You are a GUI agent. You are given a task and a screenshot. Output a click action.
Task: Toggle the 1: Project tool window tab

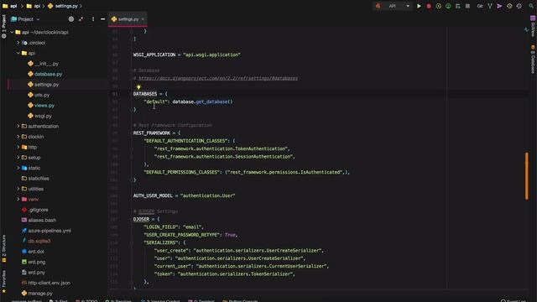[x=3, y=26]
